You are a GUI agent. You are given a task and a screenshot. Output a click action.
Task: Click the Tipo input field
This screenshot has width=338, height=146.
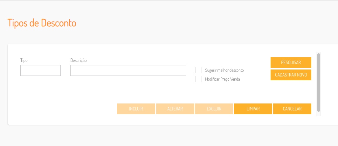coord(40,70)
